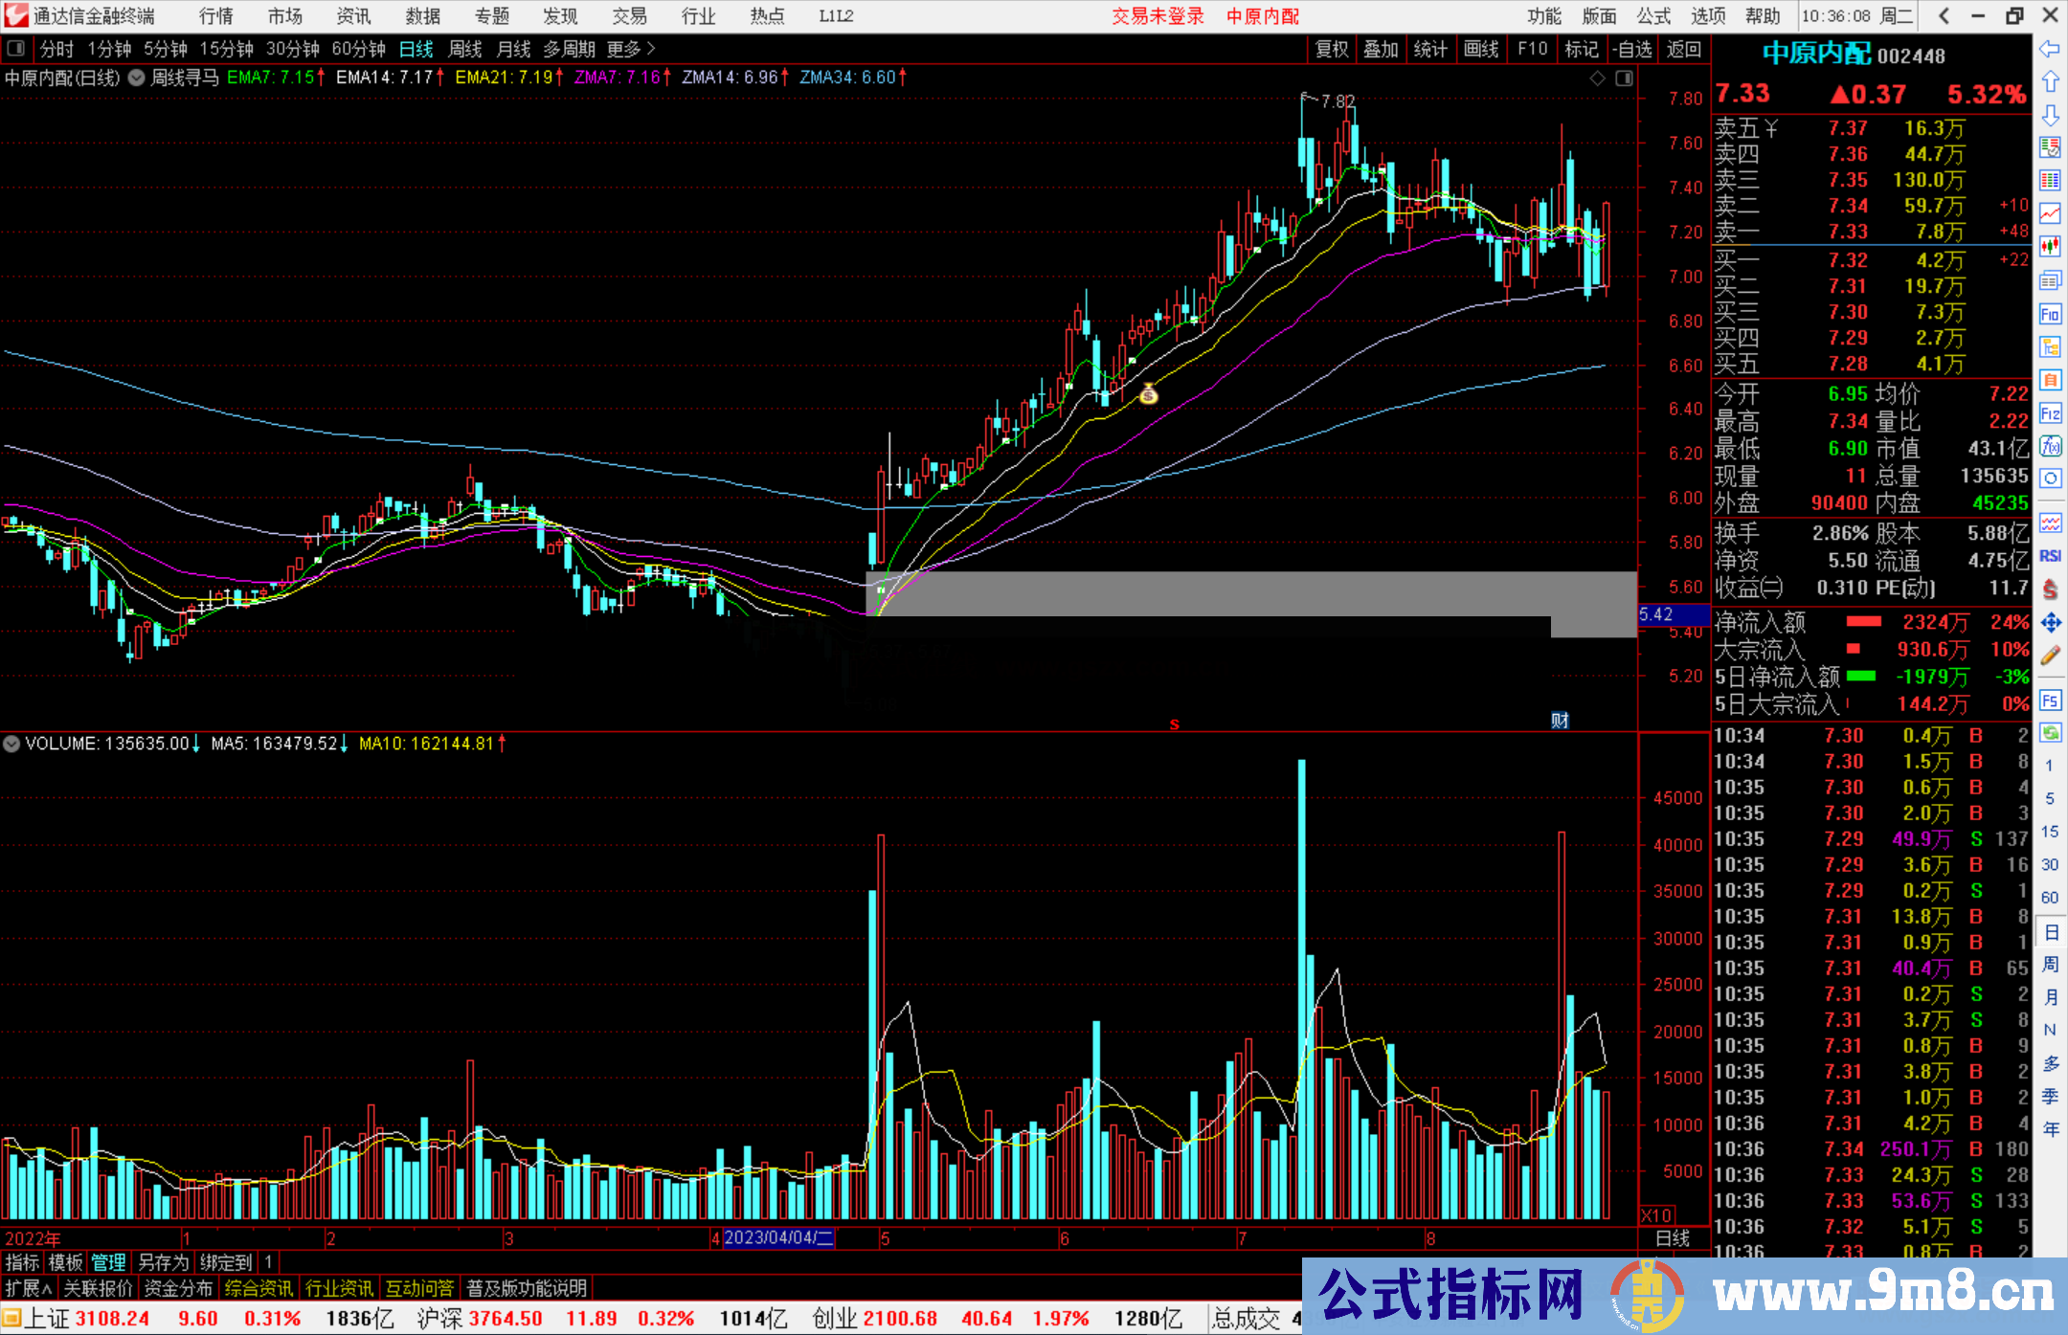2068x1335 pixels.
Task: Click the F10 sidebar icon
Action: coord(2050,314)
